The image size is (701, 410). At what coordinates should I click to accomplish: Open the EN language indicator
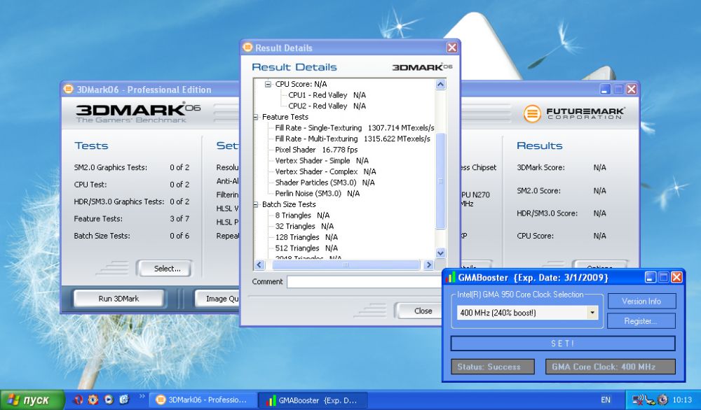click(606, 400)
